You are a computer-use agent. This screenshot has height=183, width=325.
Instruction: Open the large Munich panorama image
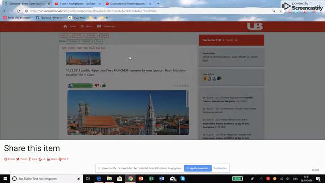click(x=128, y=112)
